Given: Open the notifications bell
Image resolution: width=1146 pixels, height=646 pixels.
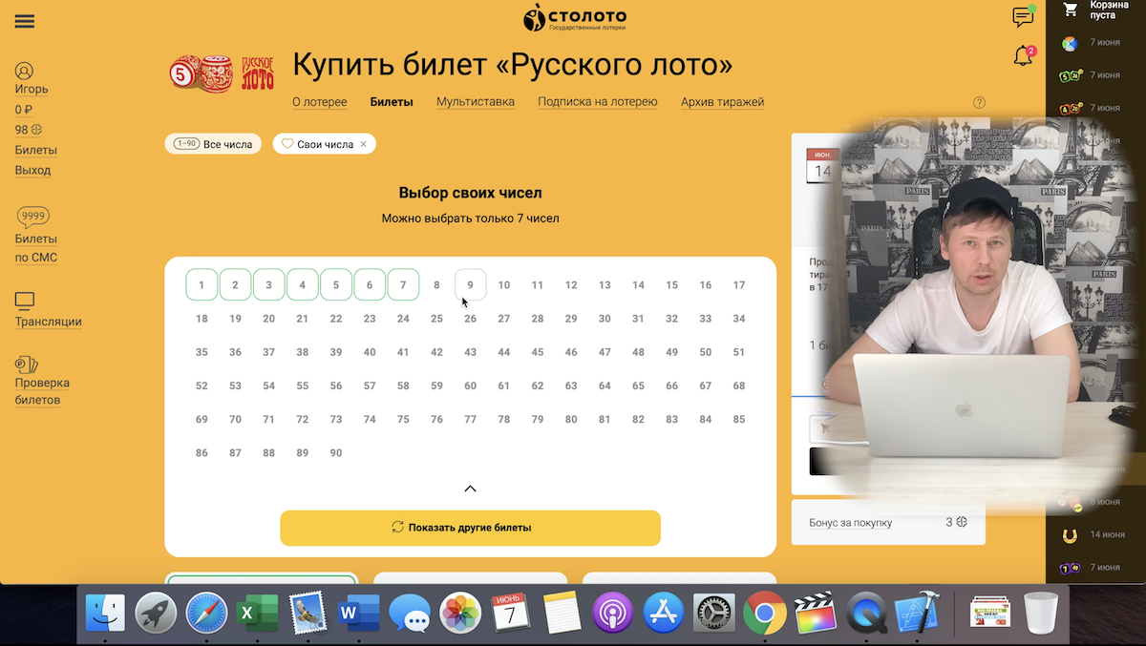Looking at the screenshot, I should 1023,55.
